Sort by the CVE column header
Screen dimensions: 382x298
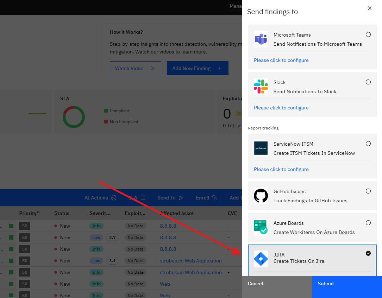tap(232, 213)
